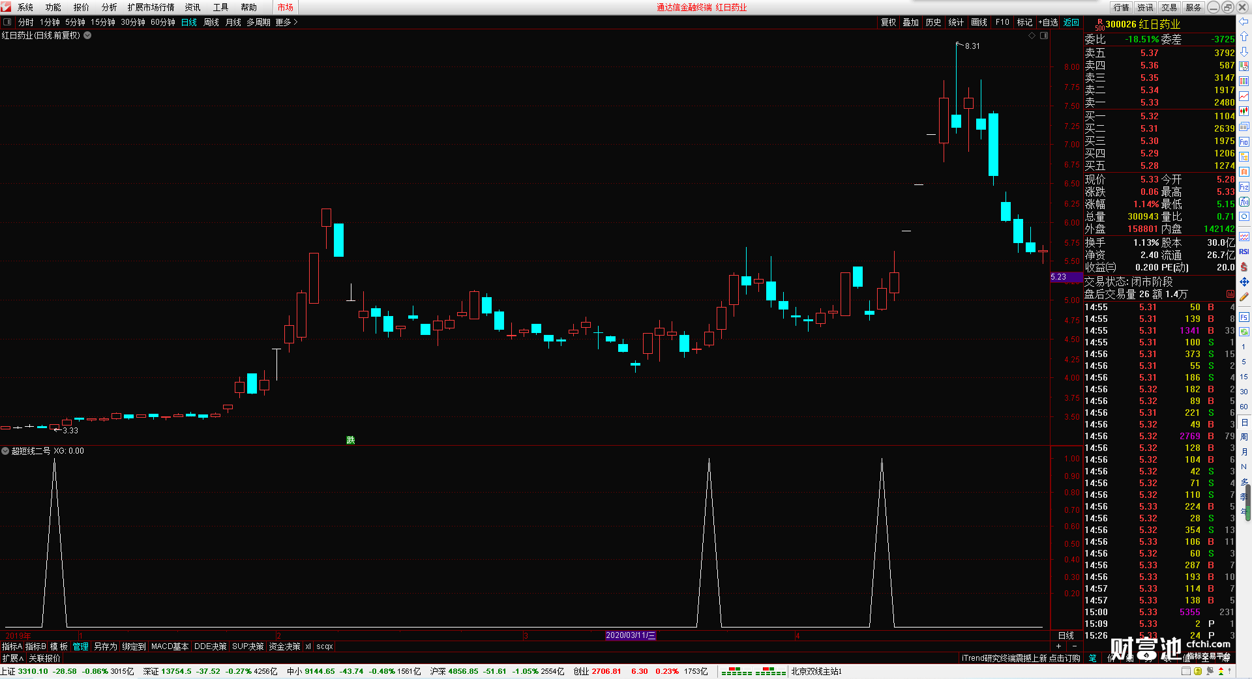Click the 2020/03/11/三 date marker on timeline

coord(631,635)
